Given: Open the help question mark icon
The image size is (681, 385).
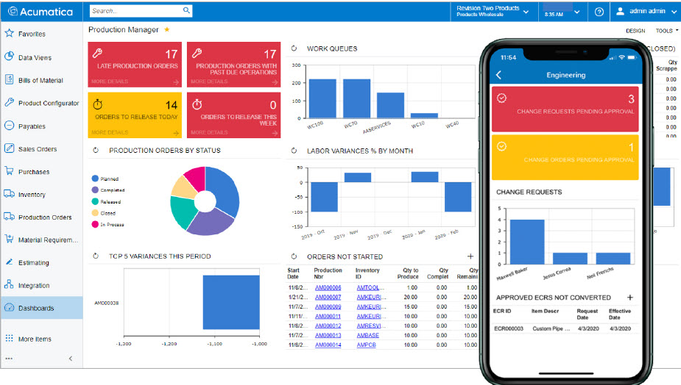Looking at the screenshot, I should pyautogui.click(x=599, y=12).
